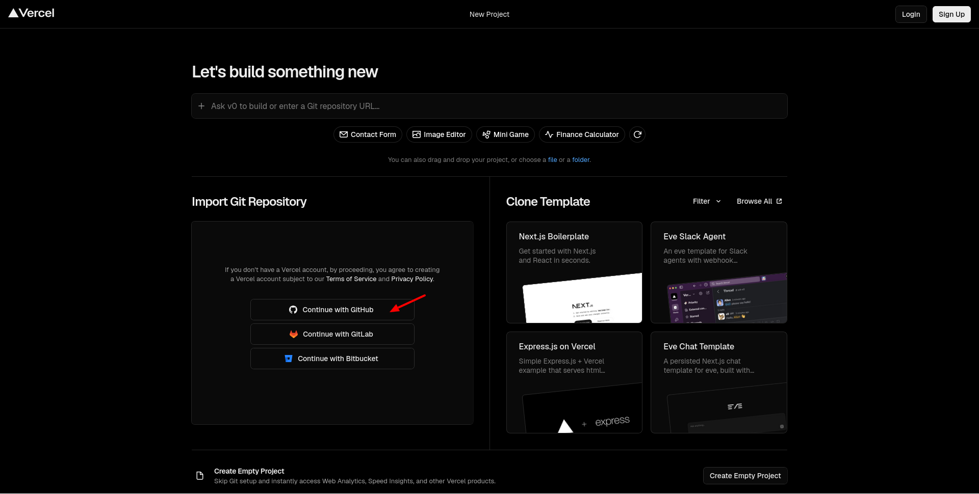This screenshot has width=979, height=494.
Task: Open the Express.js on Vercel template card
Action: tap(574, 382)
